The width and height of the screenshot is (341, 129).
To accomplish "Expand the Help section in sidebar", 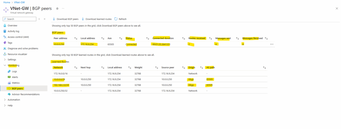I will click(x=8, y=105).
